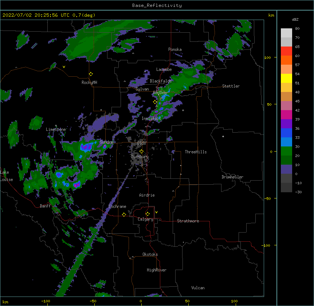Click the 50 km label on bottom axis

(x=188, y=301)
